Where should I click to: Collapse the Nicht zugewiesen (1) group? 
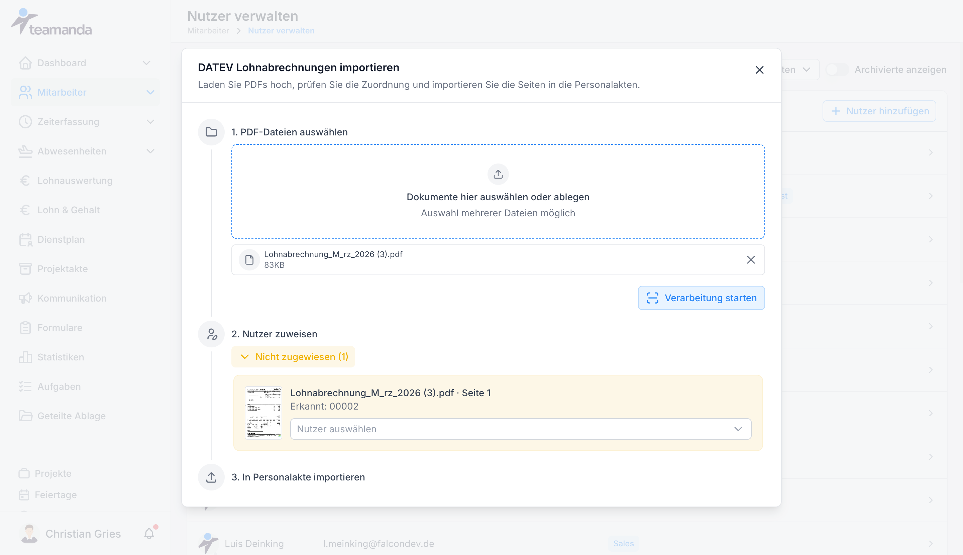point(293,356)
